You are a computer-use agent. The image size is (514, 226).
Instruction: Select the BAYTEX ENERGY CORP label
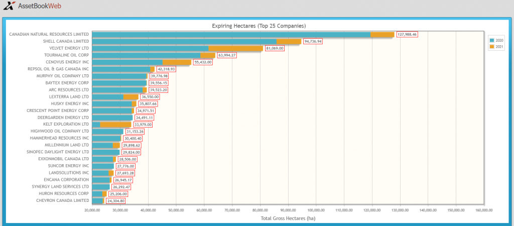[67, 83]
